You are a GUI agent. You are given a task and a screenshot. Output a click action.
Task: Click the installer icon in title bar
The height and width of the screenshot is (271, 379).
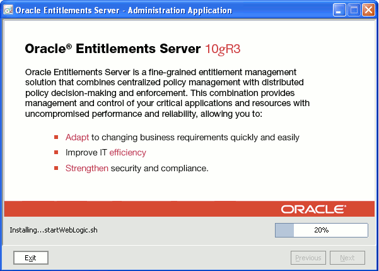click(x=8, y=10)
